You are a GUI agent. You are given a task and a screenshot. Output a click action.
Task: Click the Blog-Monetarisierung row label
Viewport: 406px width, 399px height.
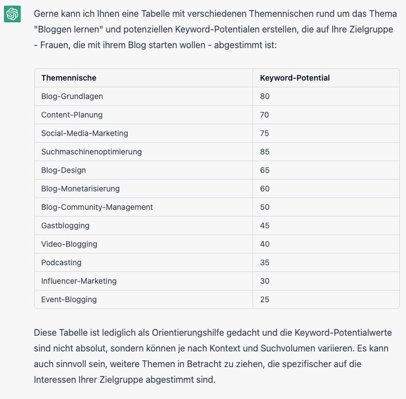tap(80, 189)
